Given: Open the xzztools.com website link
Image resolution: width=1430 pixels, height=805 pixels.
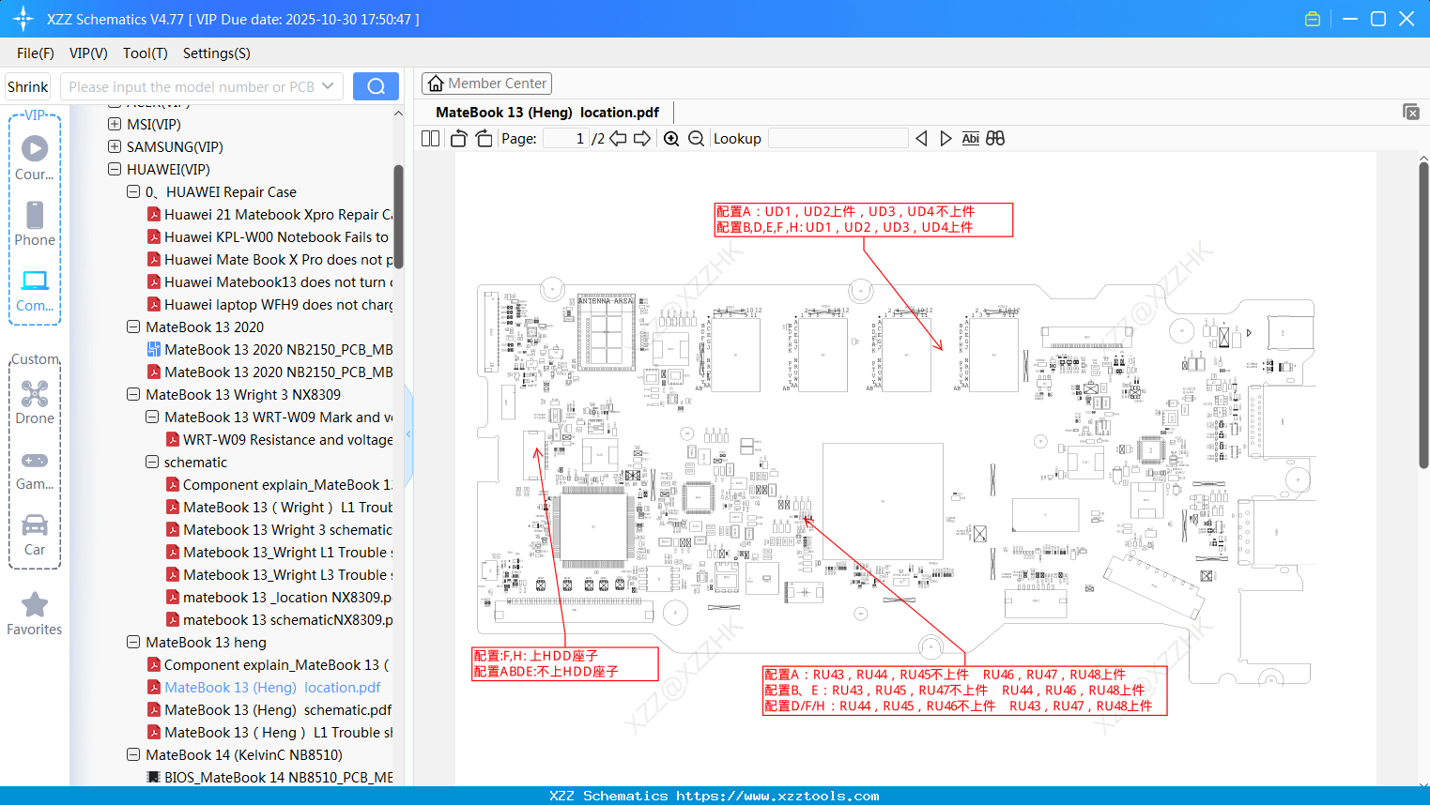Looking at the screenshot, I should [x=777, y=796].
